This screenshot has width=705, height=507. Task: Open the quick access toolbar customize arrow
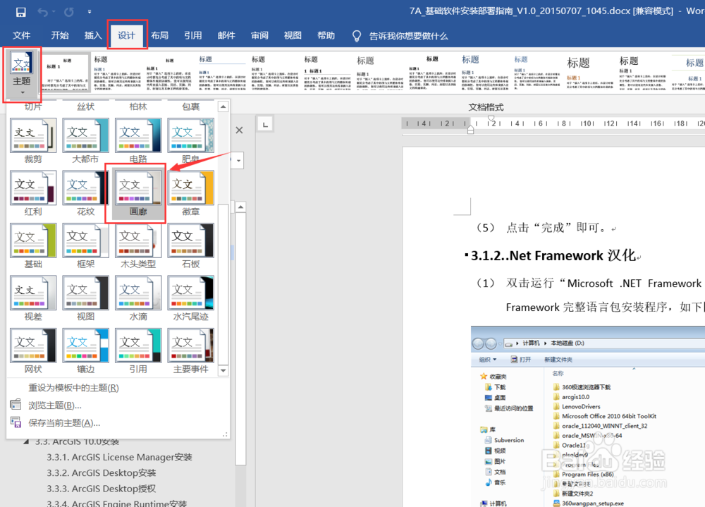[x=90, y=12]
